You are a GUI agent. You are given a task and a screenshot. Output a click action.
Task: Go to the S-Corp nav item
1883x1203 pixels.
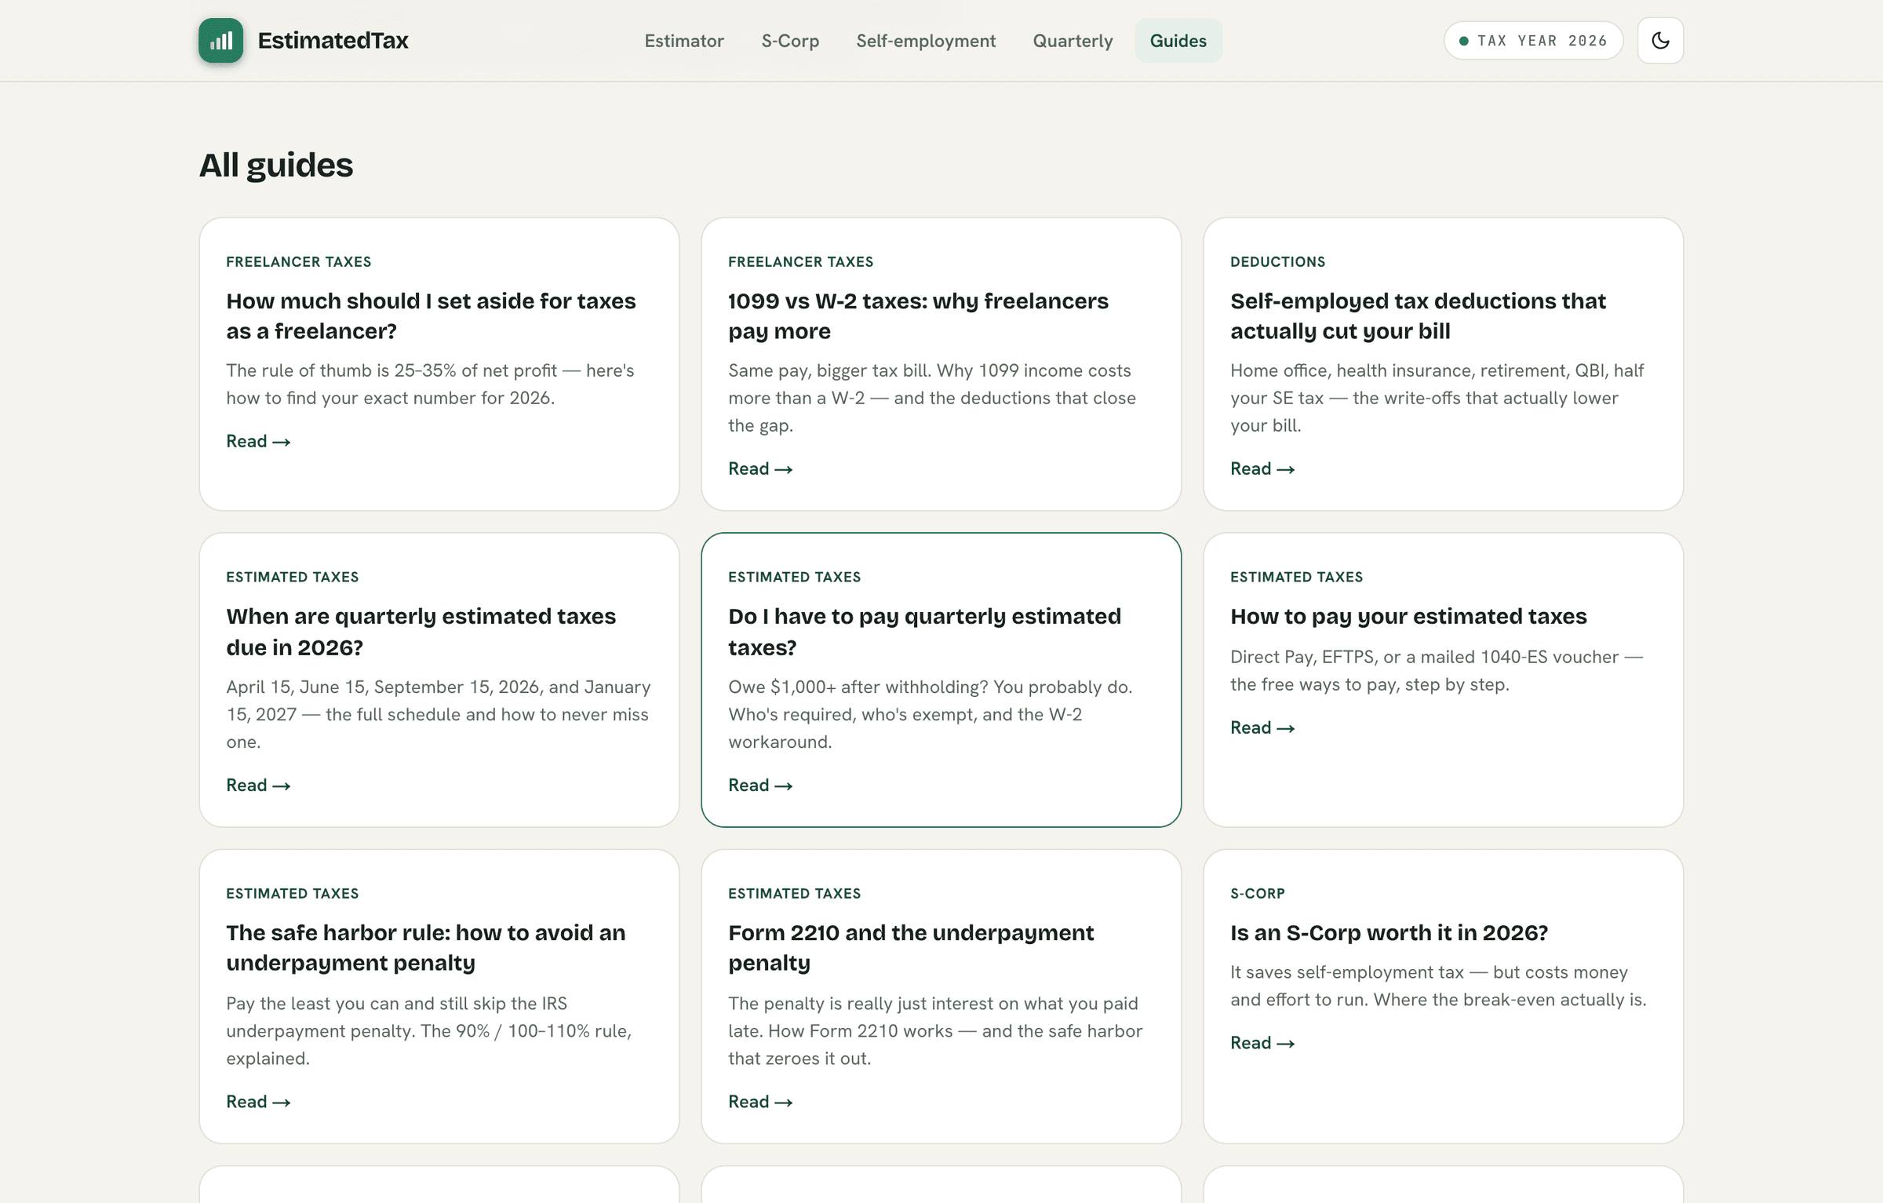click(x=790, y=41)
